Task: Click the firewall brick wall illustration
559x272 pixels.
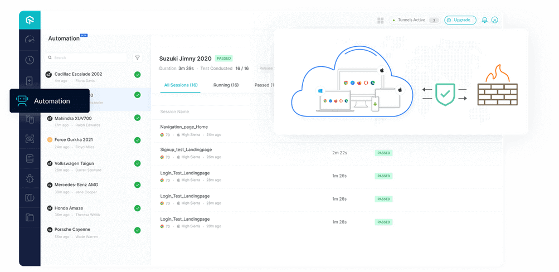Action: click(497, 94)
